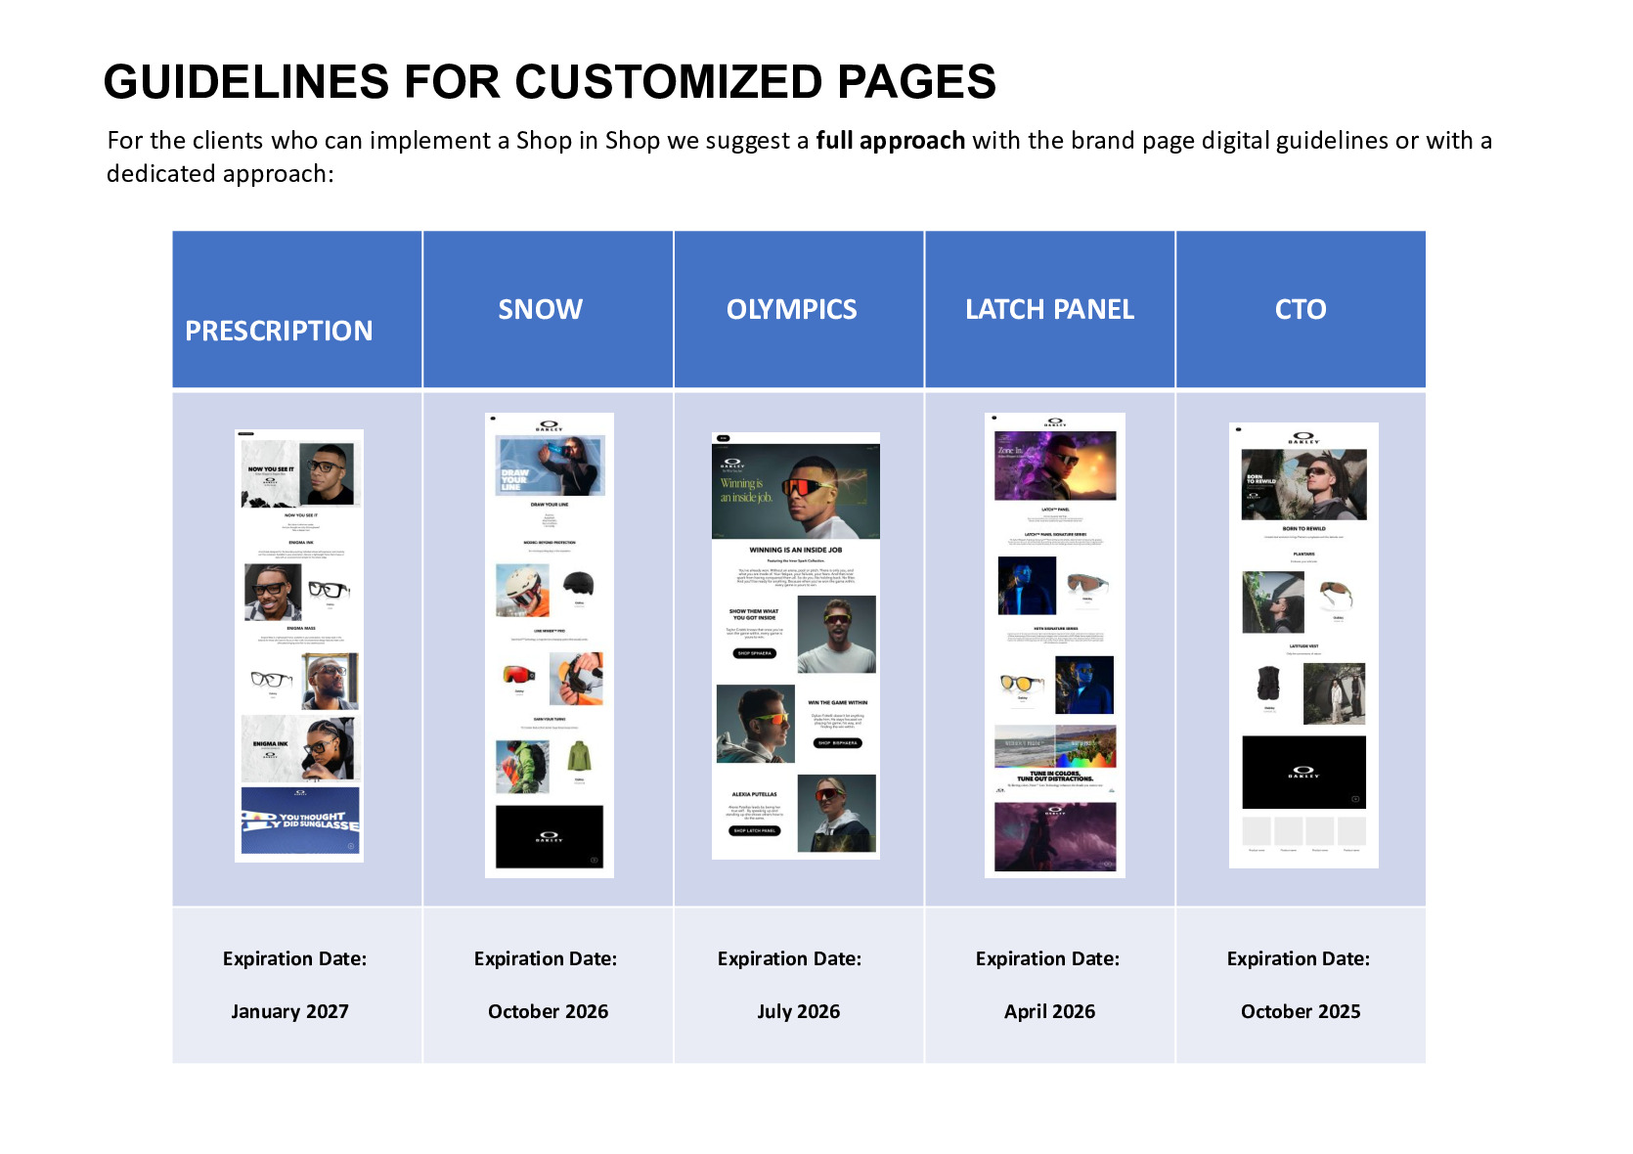Click the black Oakley logo banner in Snow mockup
This screenshot has width=1633, height=1154.
[x=550, y=837]
